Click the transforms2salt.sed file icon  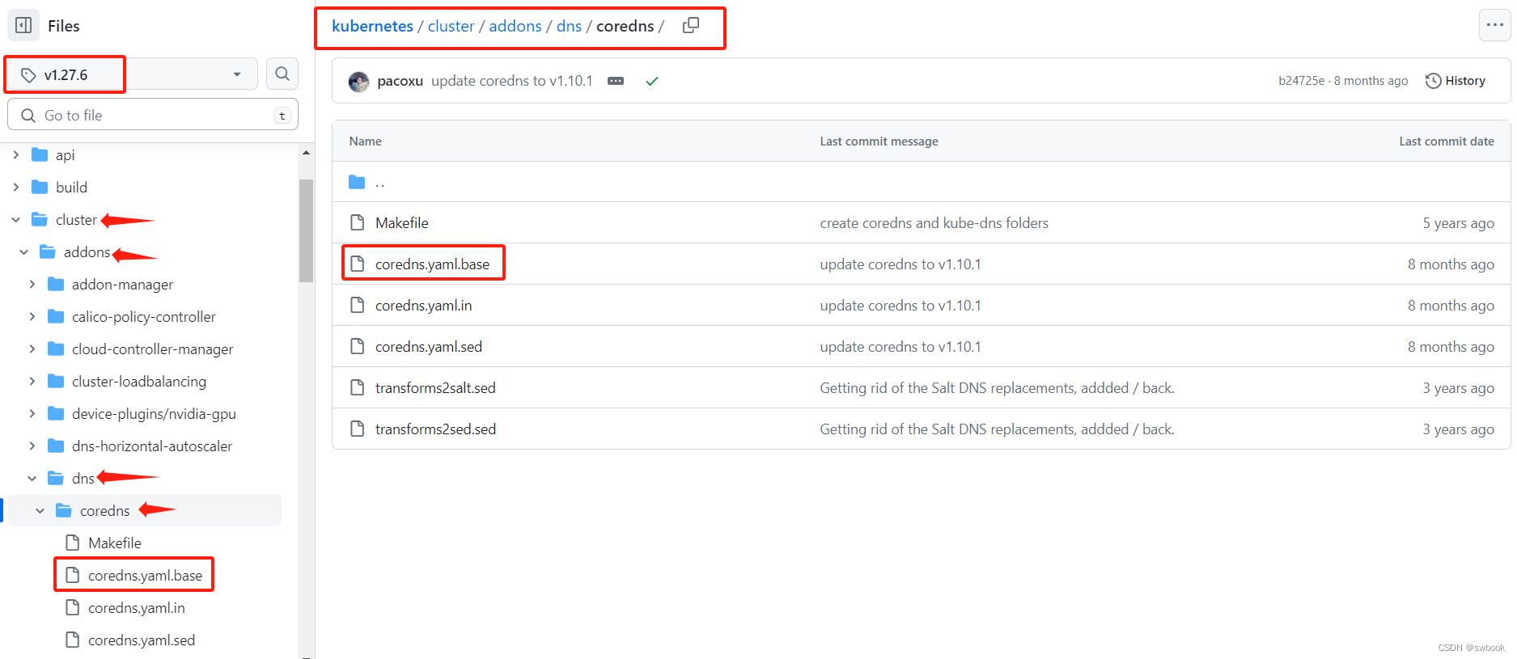coord(357,387)
